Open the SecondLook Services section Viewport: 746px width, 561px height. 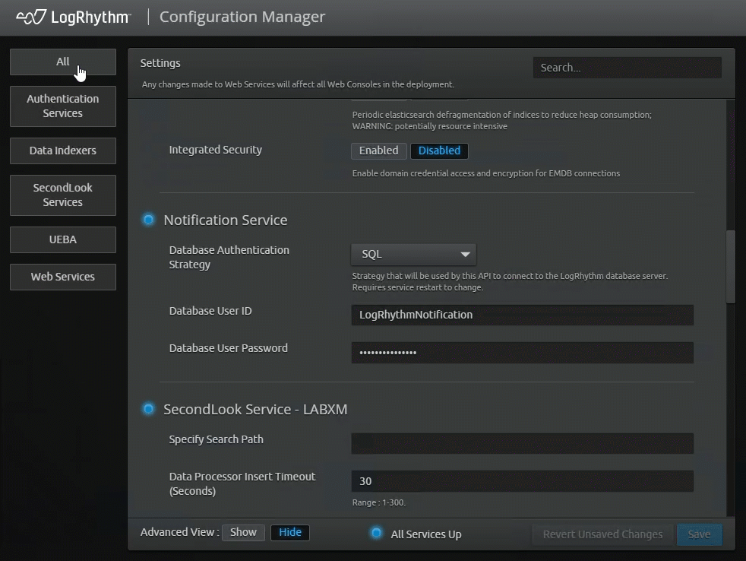point(62,195)
